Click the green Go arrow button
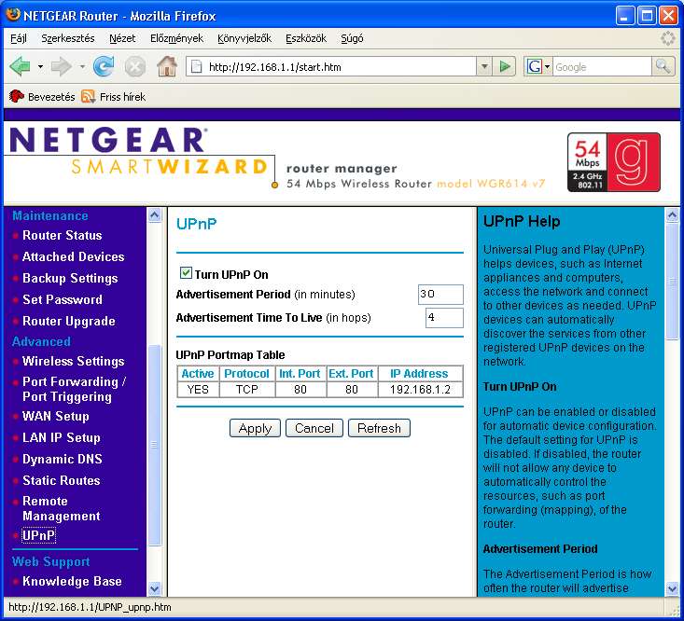Image resolution: width=684 pixels, height=621 pixels. [x=505, y=67]
